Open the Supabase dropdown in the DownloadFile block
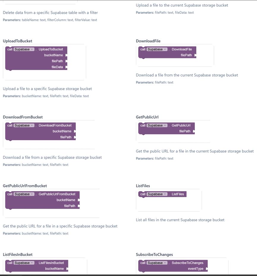Viewport: 257px width, 276px height. tap(157, 49)
